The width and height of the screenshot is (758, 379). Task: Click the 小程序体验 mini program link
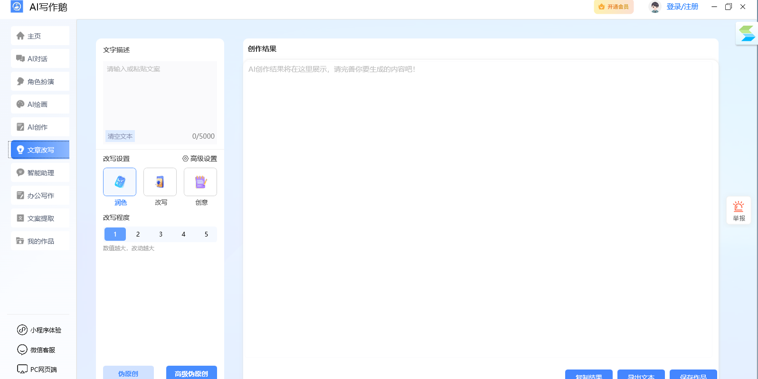coord(39,330)
